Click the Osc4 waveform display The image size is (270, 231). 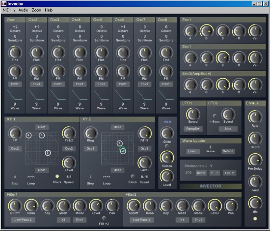click(x=80, y=95)
